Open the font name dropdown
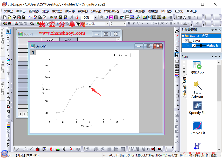The image size is (222, 158). (108, 24)
